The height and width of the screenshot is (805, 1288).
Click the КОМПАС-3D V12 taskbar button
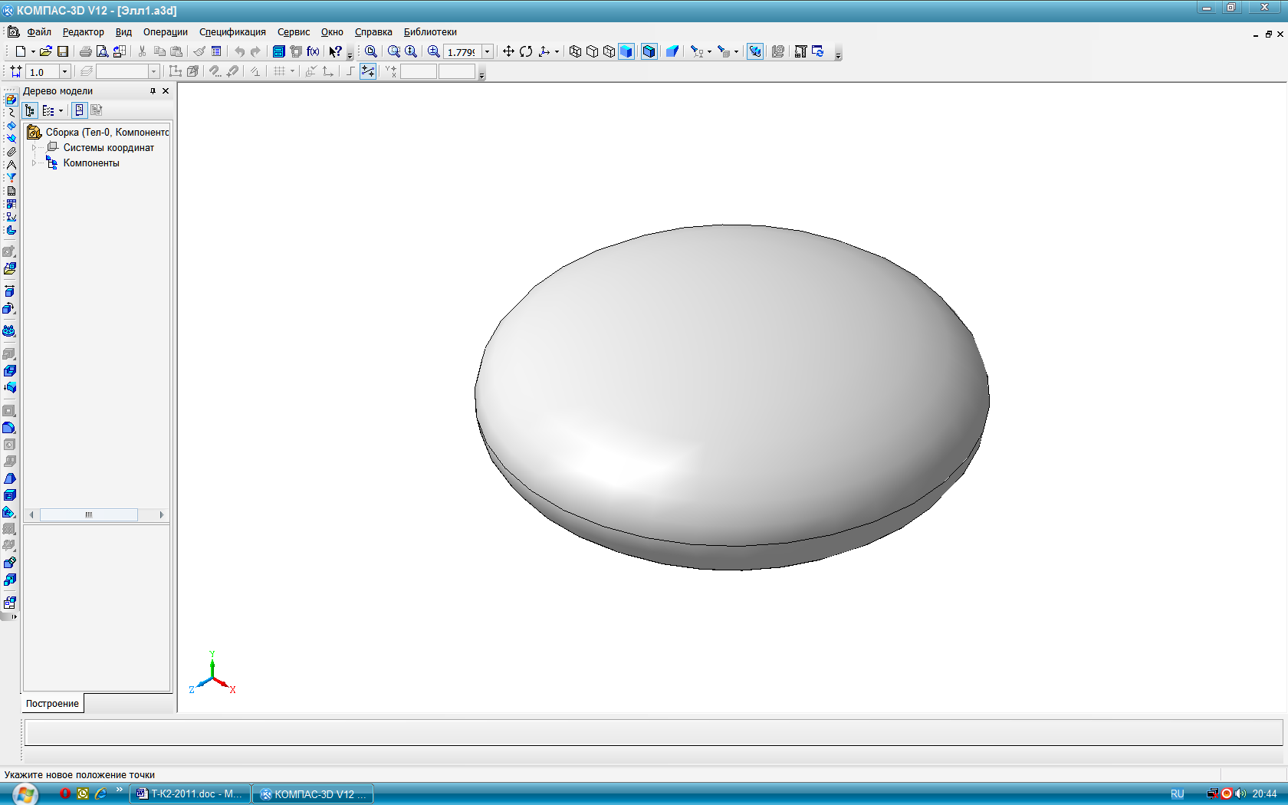tap(313, 793)
